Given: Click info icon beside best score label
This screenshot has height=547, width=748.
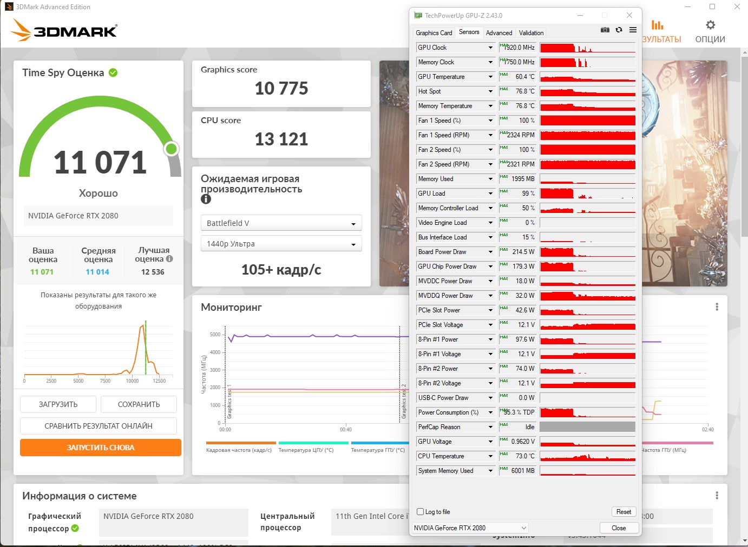Looking at the screenshot, I should click(169, 259).
